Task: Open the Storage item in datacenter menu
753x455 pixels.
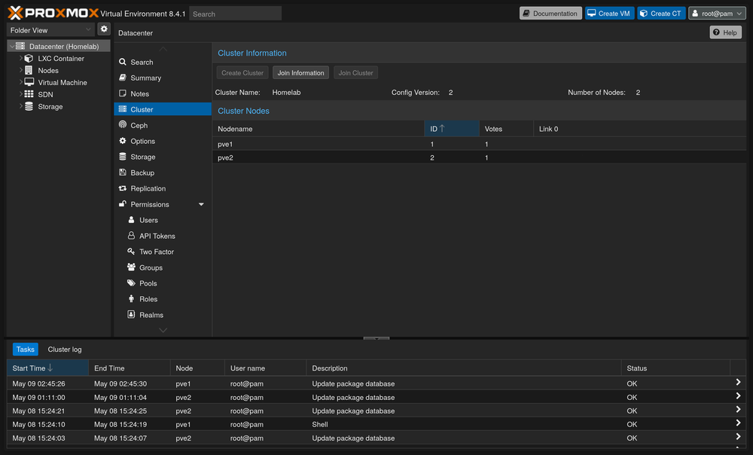Action: pos(163,157)
